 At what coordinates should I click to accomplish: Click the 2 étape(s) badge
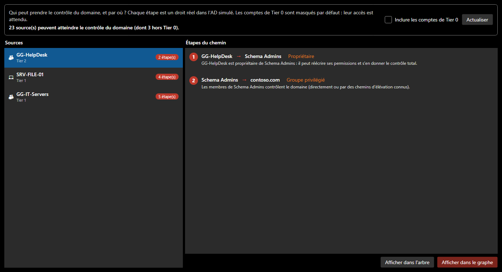click(167, 57)
